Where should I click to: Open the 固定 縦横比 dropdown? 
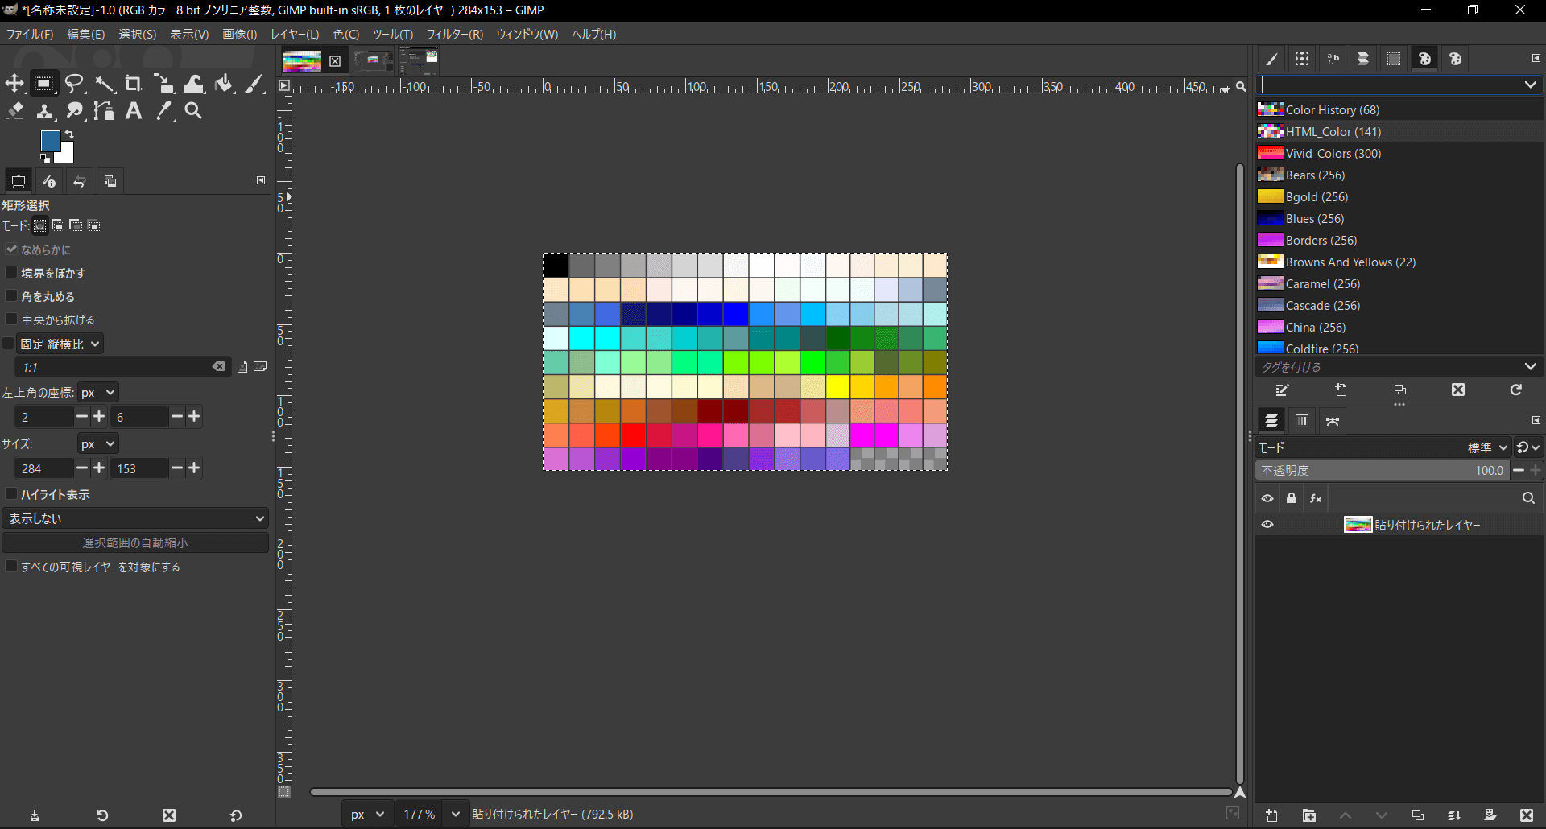[60, 344]
